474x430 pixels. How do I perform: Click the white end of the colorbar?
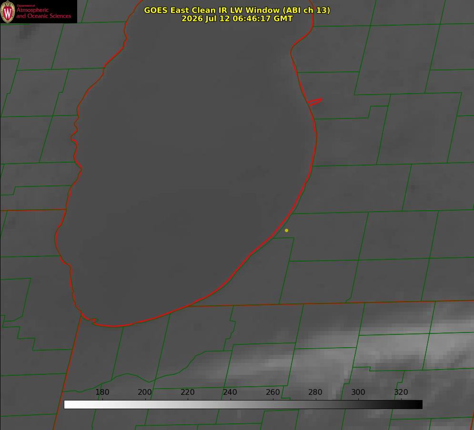(x=68, y=405)
